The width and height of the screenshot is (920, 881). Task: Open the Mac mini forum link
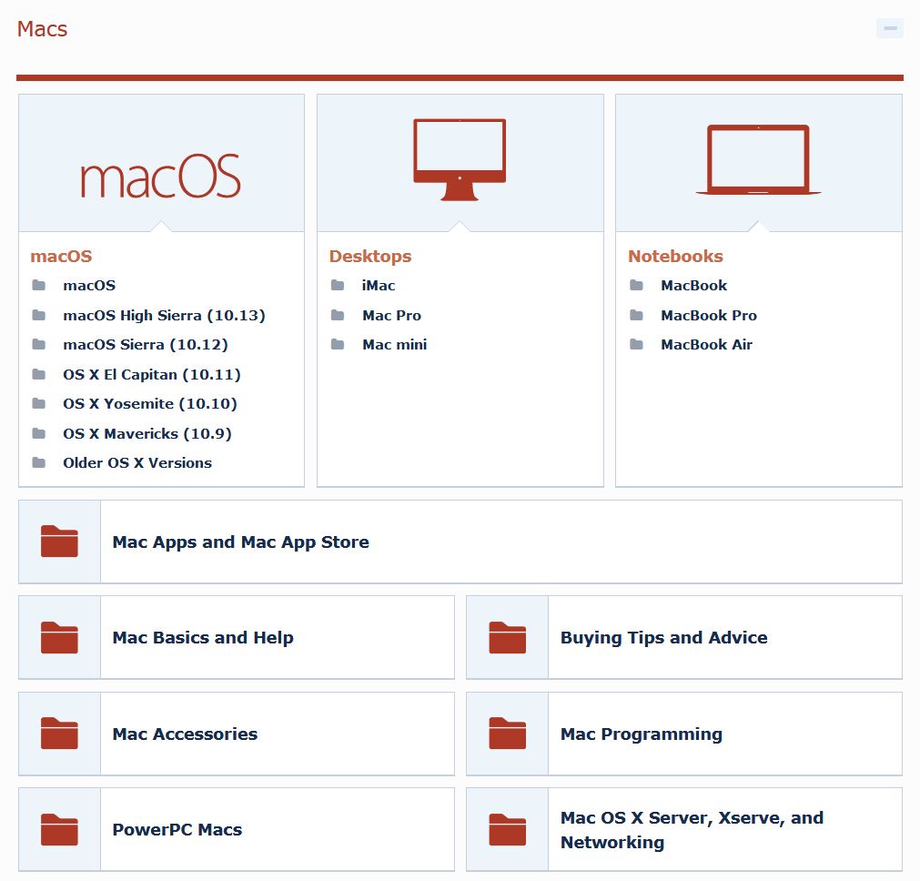point(394,345)
